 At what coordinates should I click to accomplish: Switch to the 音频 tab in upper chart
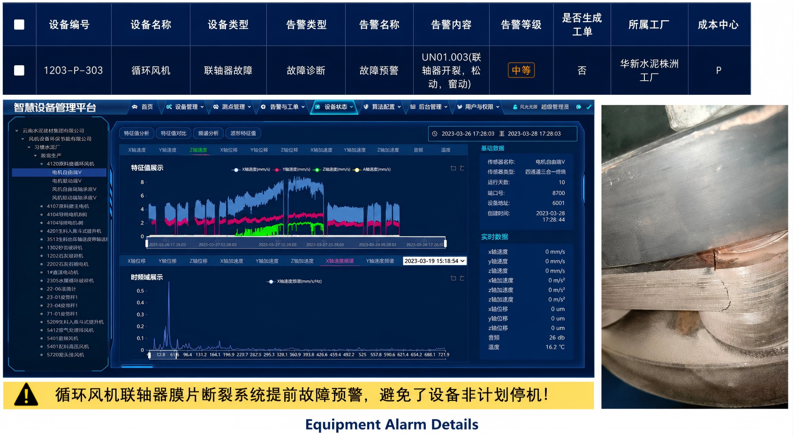(418, 150)
